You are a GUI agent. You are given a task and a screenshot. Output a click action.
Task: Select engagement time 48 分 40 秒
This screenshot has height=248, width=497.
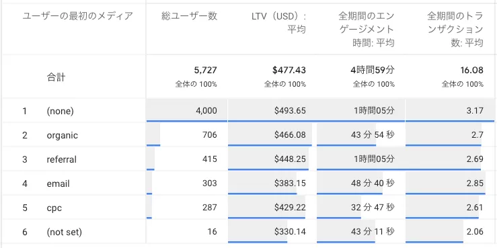point(373,183)
